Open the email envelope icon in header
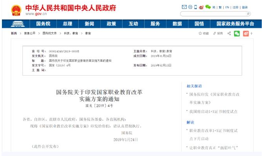268x156 pixels. 184,7
